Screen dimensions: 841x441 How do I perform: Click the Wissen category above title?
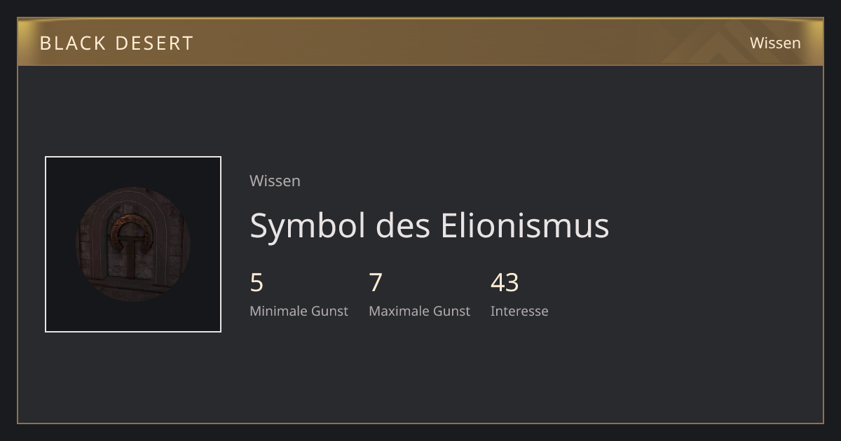point(275,181)
